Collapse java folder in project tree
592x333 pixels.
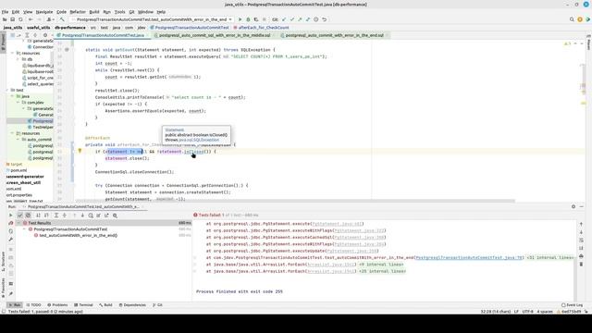tap(12, 96)
